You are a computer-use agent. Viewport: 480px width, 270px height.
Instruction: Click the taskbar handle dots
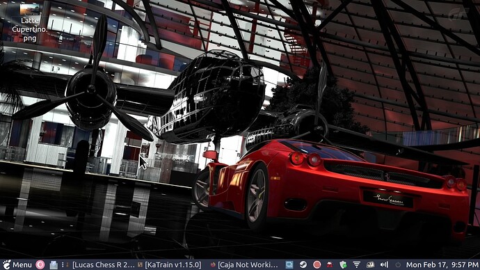(63, 265)
